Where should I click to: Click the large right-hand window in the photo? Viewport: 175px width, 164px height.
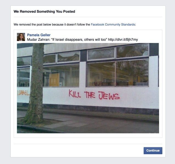118,73
